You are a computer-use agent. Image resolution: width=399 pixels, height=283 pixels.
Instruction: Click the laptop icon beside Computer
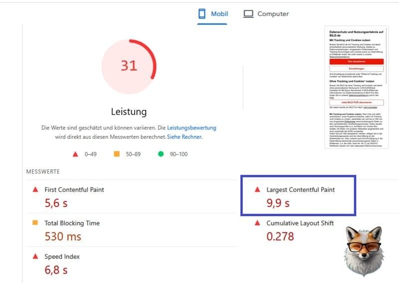tap(248, 14)
